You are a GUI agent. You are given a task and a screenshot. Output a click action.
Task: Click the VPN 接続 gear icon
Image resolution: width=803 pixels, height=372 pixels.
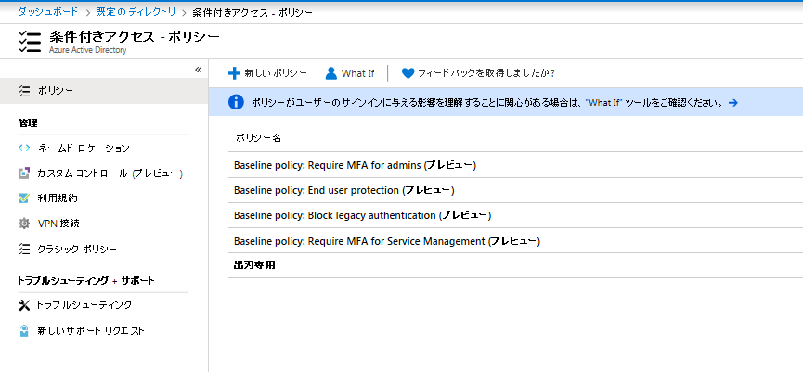(23, 224)
